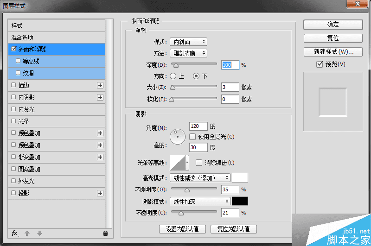Select direction 下 radio button
The height and width of the screenshot is (246, 371).
tap(196, 76)
